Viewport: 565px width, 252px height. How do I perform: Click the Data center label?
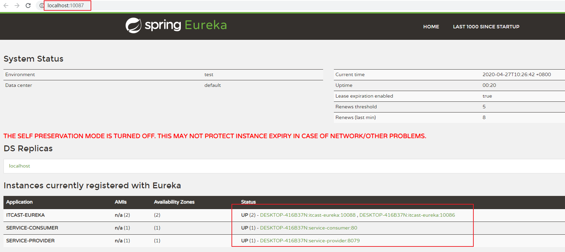pyautogui.click(x=19, y=85)
